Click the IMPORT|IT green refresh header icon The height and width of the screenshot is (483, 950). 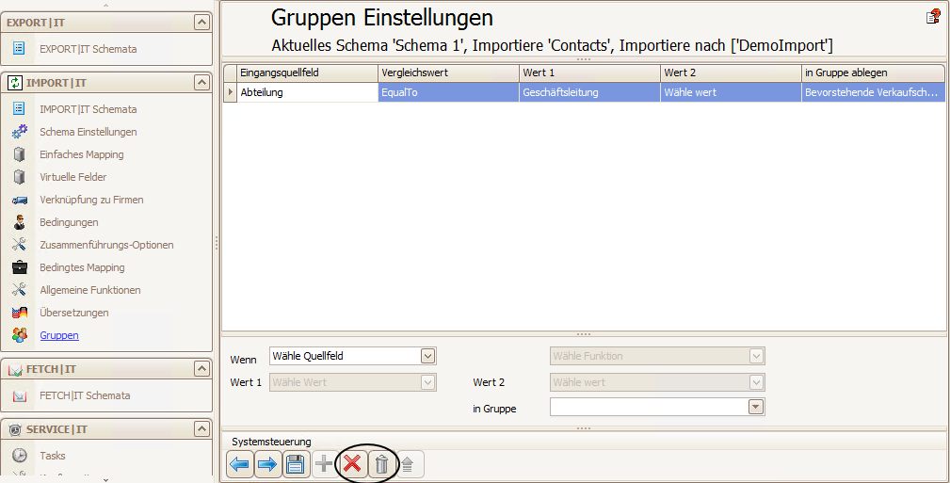point(14,83)
